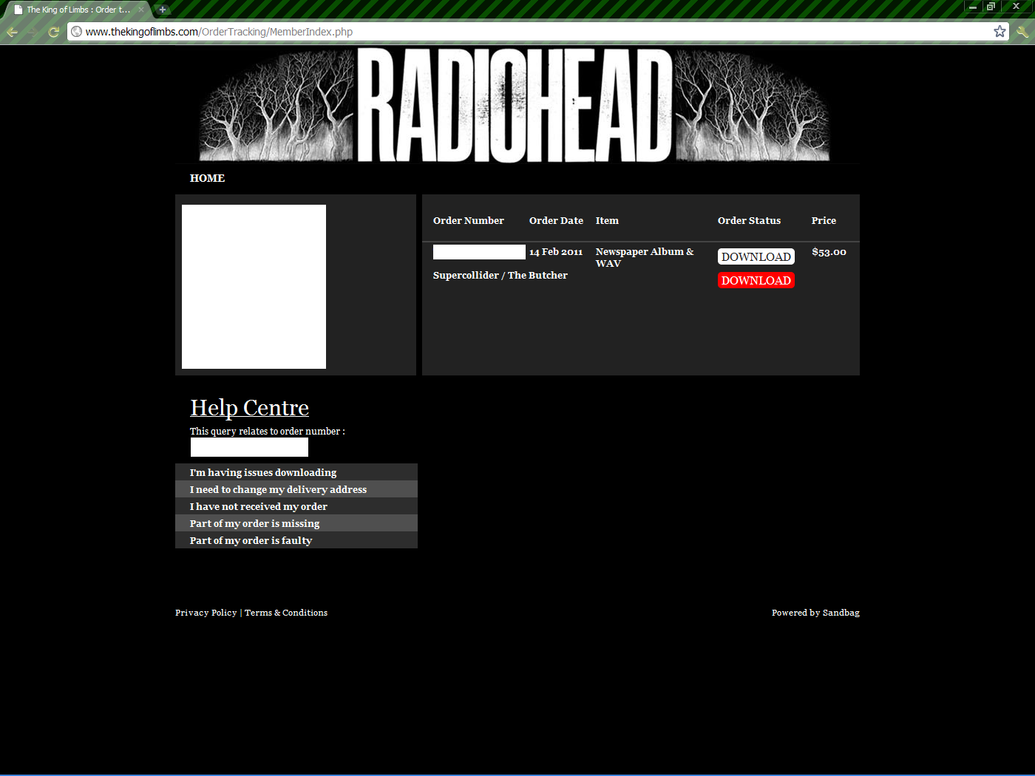Click the Newspaper Album & WAV item

click(645, 257)
